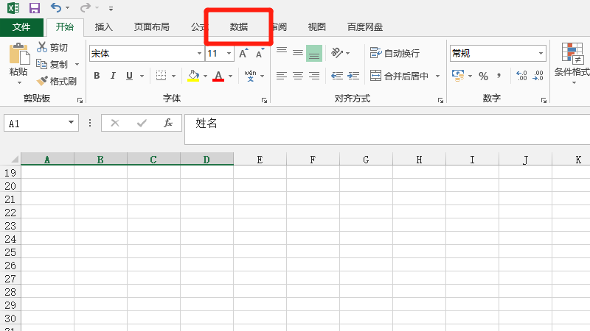Select the column F header
Viewport: 590px width, 331px height.
coord(313,159)
